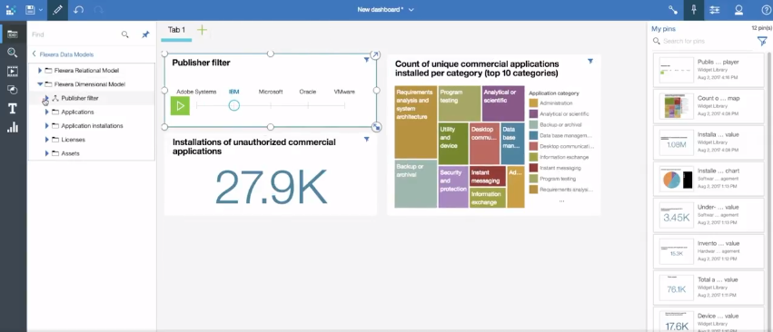Viewport: 773px width, 332px height.
Task: Click the Find input field
Action: [x=74, y=34]
